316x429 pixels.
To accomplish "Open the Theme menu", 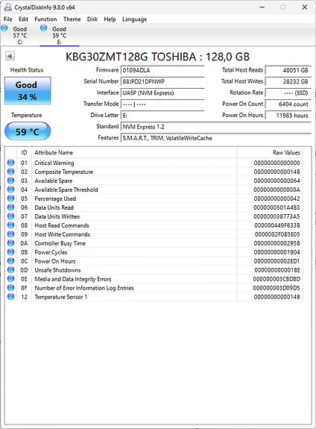I will pos(72,19).
